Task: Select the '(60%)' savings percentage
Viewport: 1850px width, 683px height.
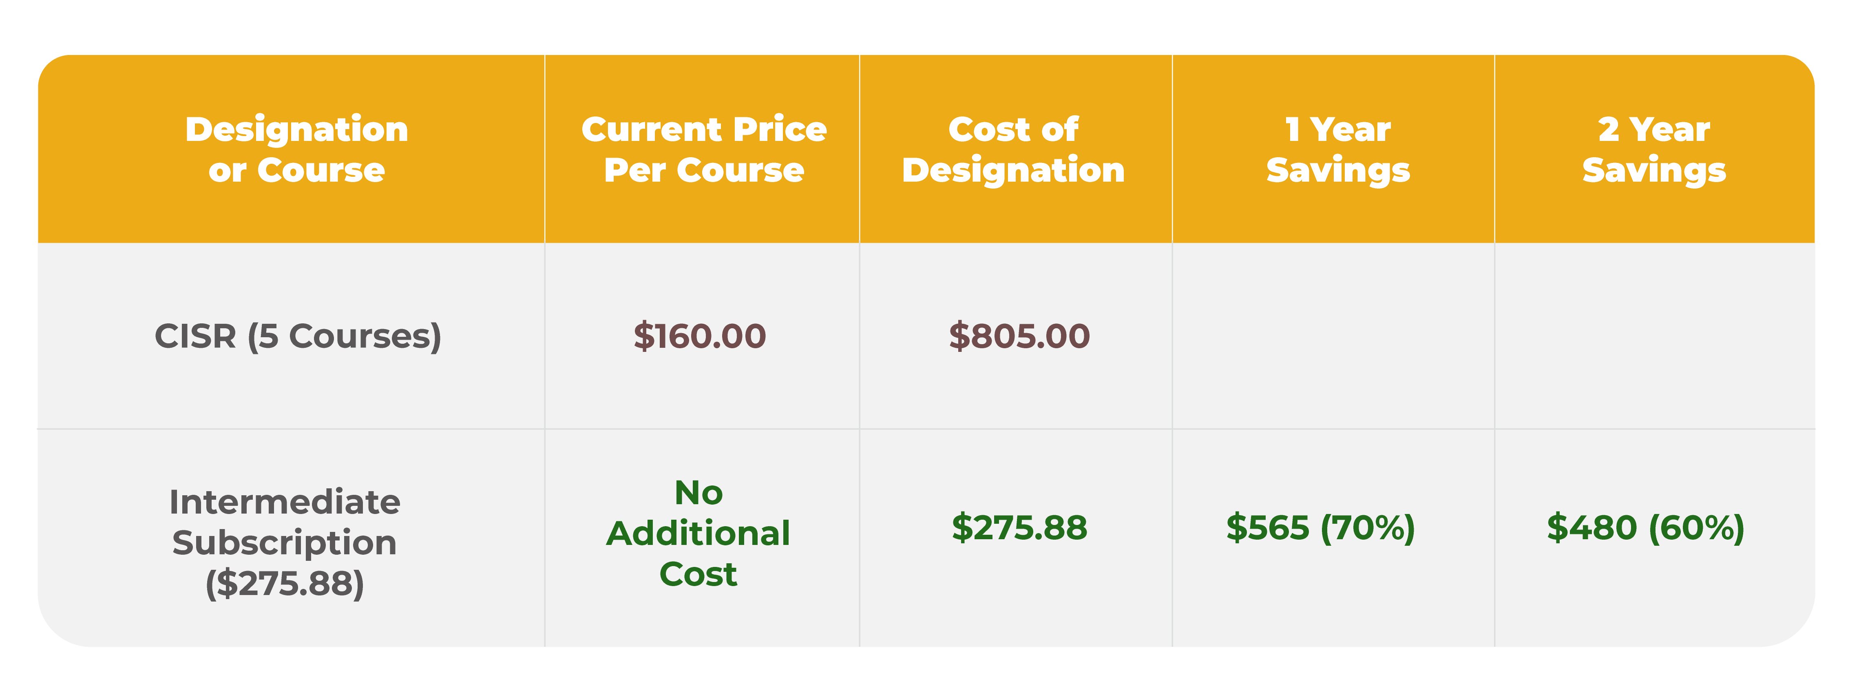Action: point(1695,527)
